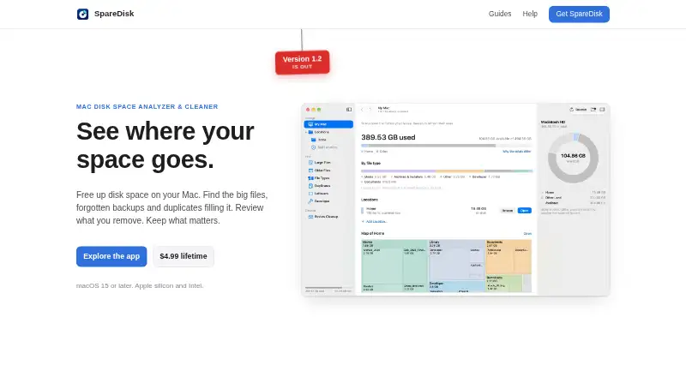Click the blue Developer block in treemap
686x377 pixels.
[x=456, y=287]
